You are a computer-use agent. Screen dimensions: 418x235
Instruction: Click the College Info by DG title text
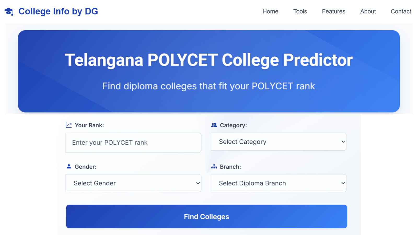click(58, 11)
